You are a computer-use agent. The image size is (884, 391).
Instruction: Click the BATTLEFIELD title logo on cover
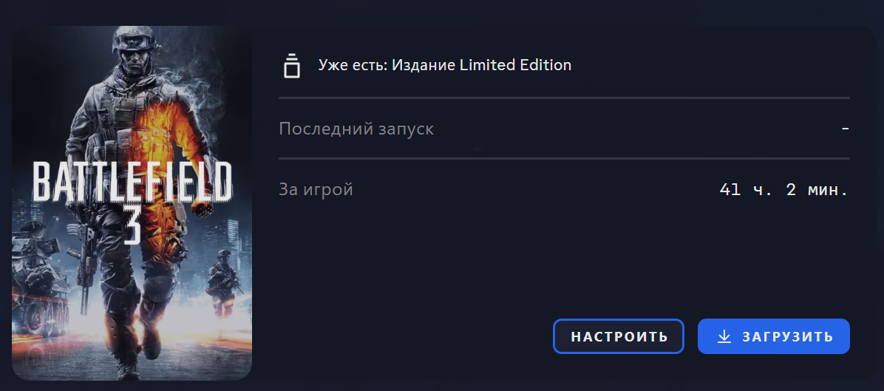(132, 182)
